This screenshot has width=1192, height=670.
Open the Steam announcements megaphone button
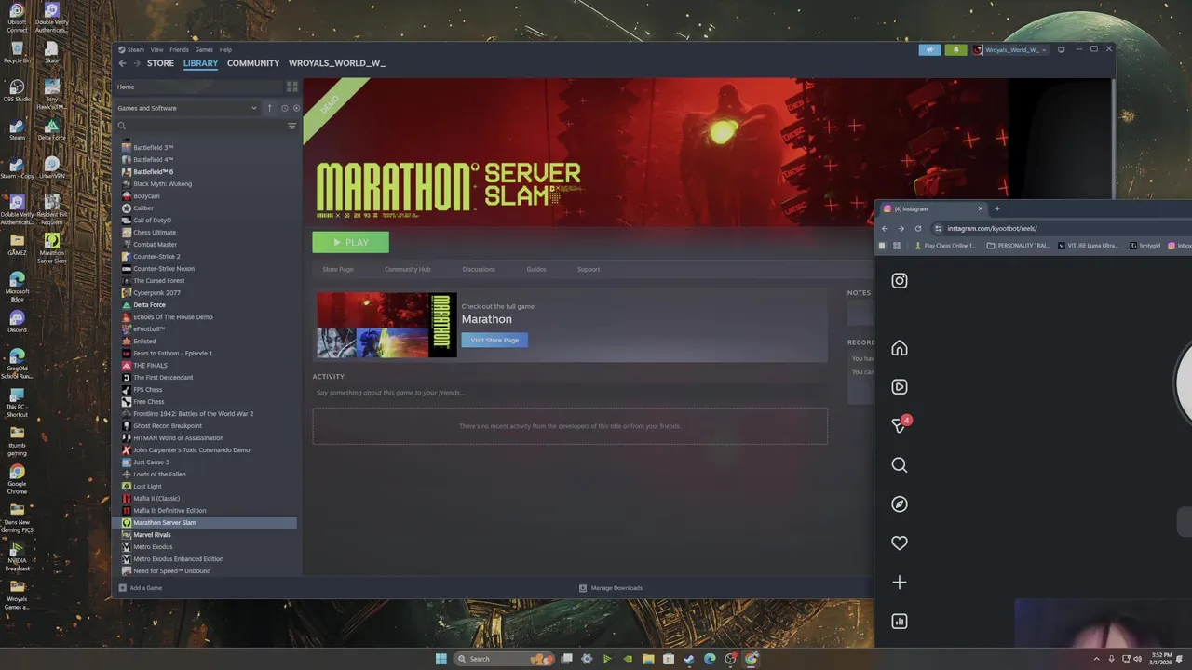929,49
